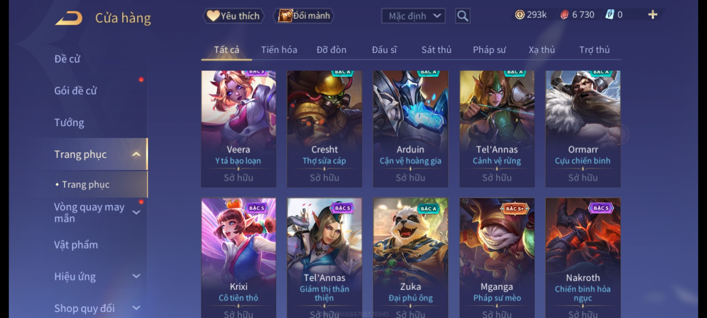Expand the Hiệu ứng sidebar section
The width and height of the screenshot is (707, 318).
click(x=136, y=276)
